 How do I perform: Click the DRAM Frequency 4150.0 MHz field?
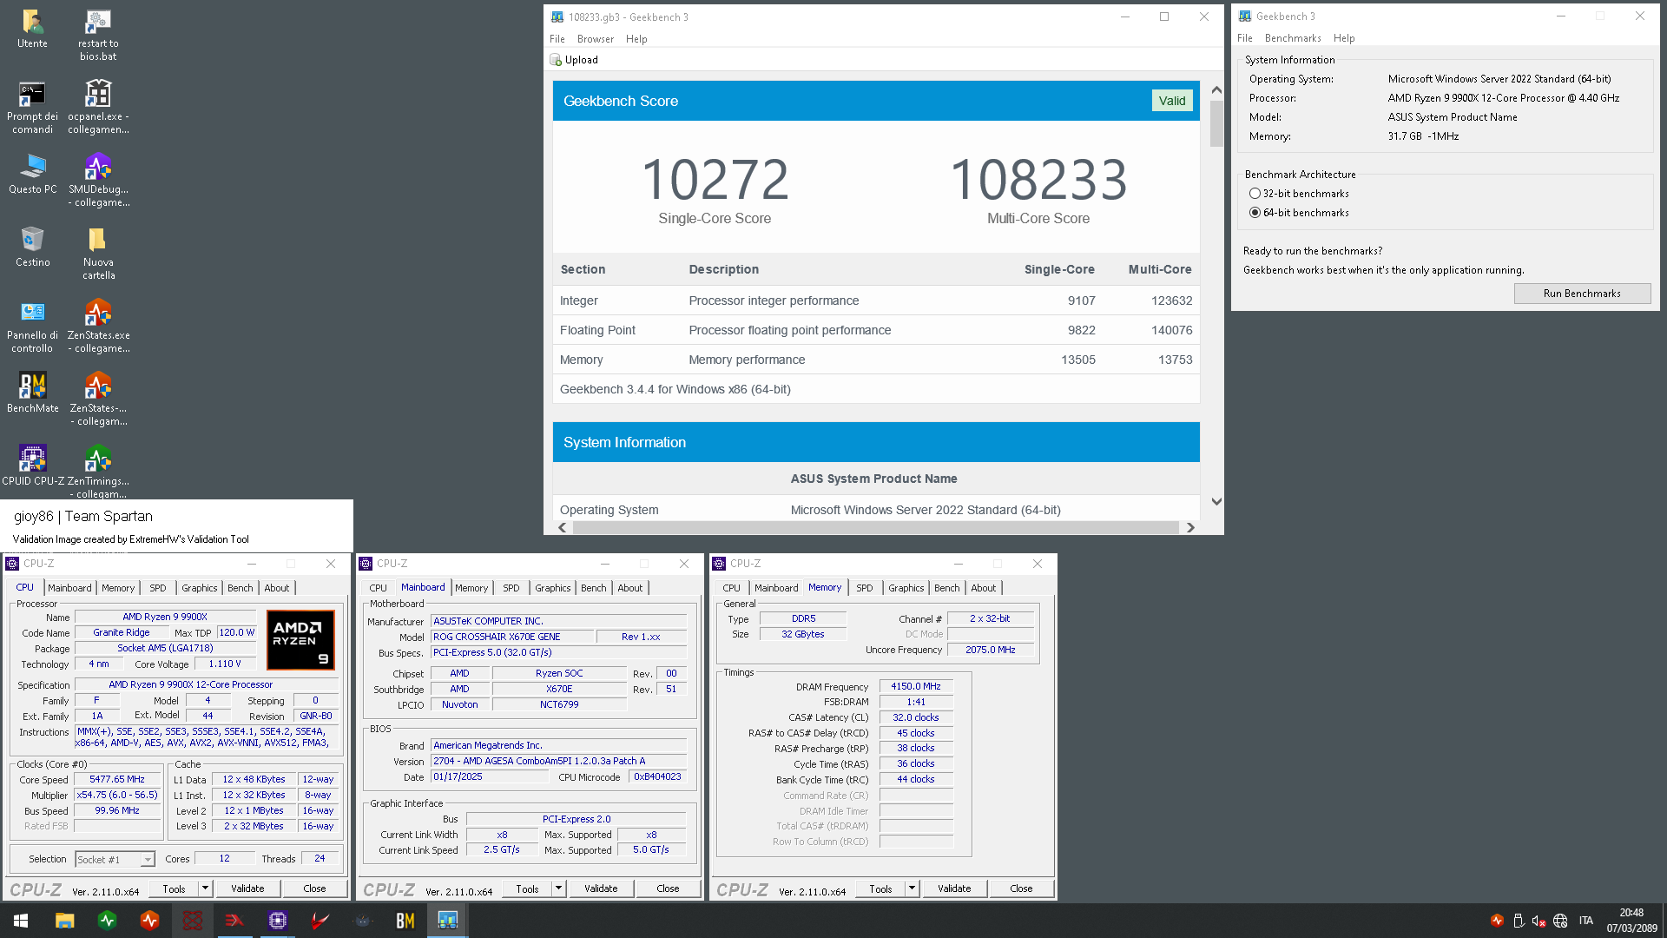916,686
